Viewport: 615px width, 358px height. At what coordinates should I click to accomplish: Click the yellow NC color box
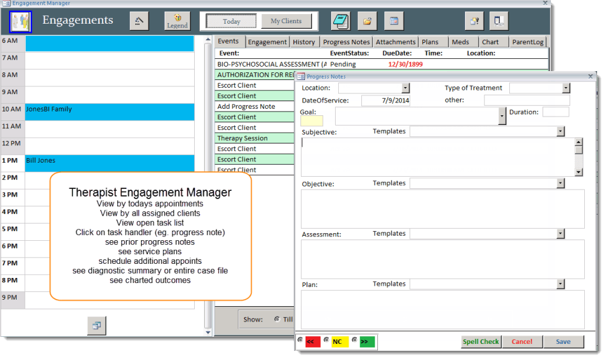pos(340,342)
